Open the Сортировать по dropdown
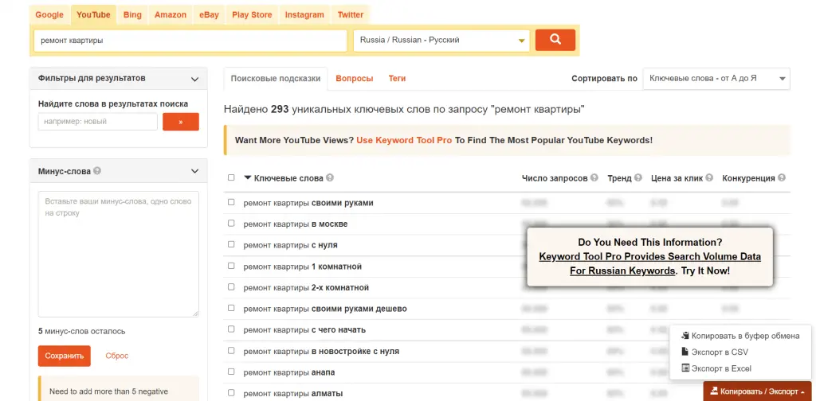Image resolution: width=816 pixels, height=401 pixels. [x=716, y=79]
